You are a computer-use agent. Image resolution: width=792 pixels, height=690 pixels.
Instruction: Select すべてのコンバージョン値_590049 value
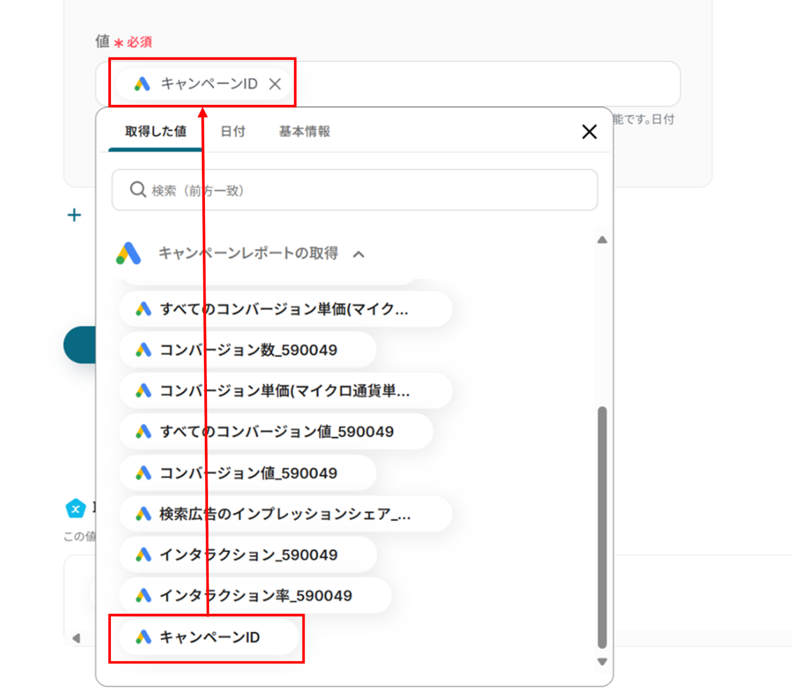coord(276,432)
